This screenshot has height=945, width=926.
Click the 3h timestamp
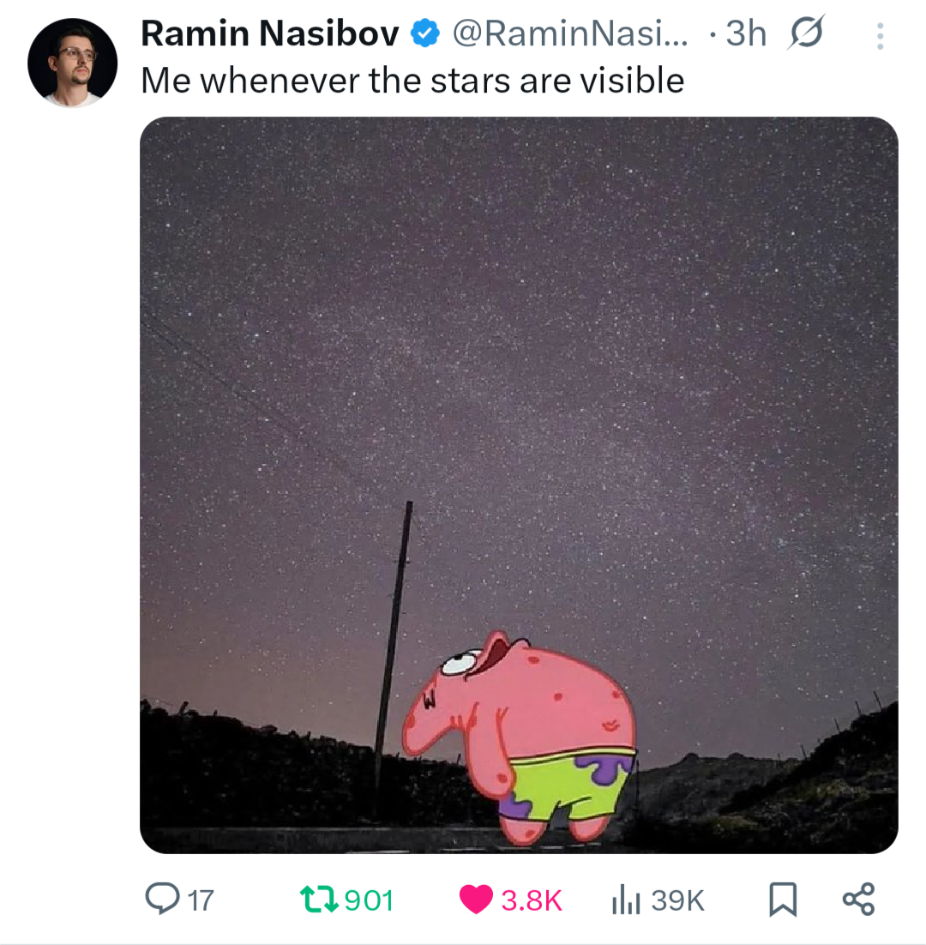[x=746, y=33]
